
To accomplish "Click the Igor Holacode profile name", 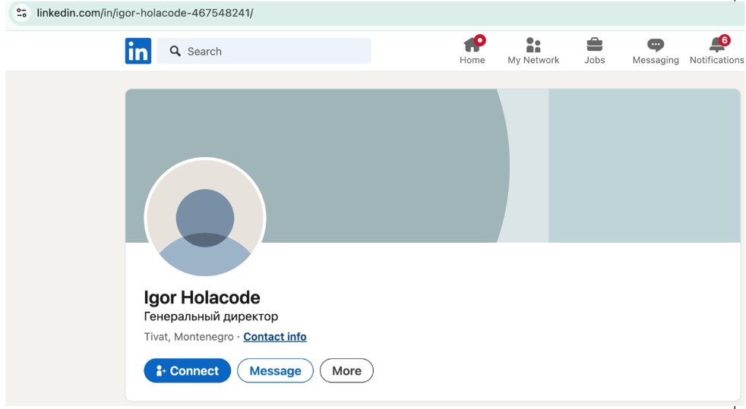I will pyautogui.click(x=202, y=297).
